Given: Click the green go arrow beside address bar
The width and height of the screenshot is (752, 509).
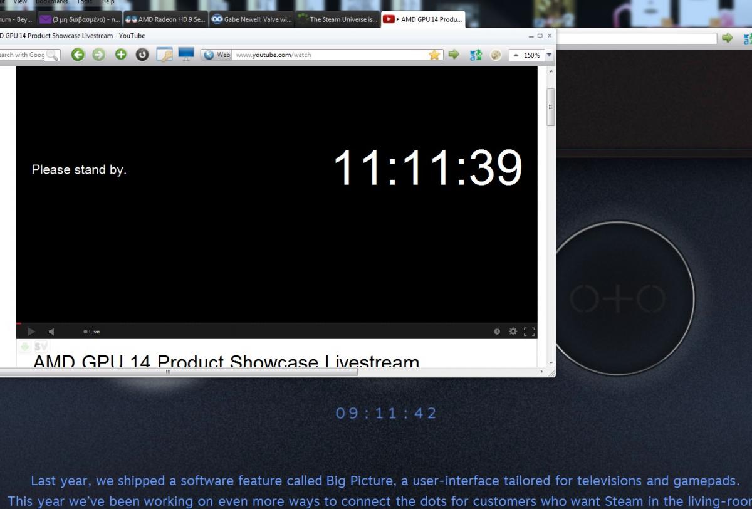Looking at the screenshot, I should click(x=454, y=55).
